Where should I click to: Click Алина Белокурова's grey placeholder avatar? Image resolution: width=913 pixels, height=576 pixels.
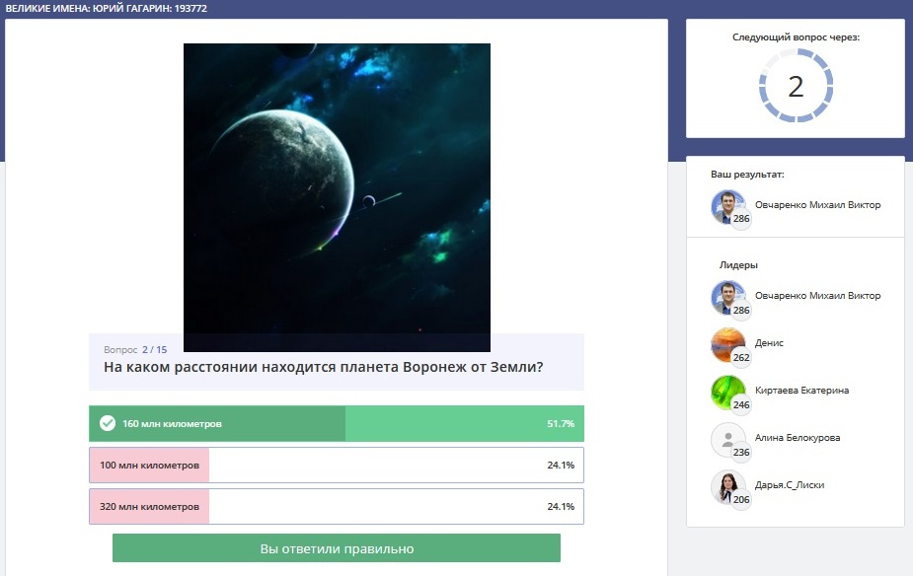click(x=727, y=439)
